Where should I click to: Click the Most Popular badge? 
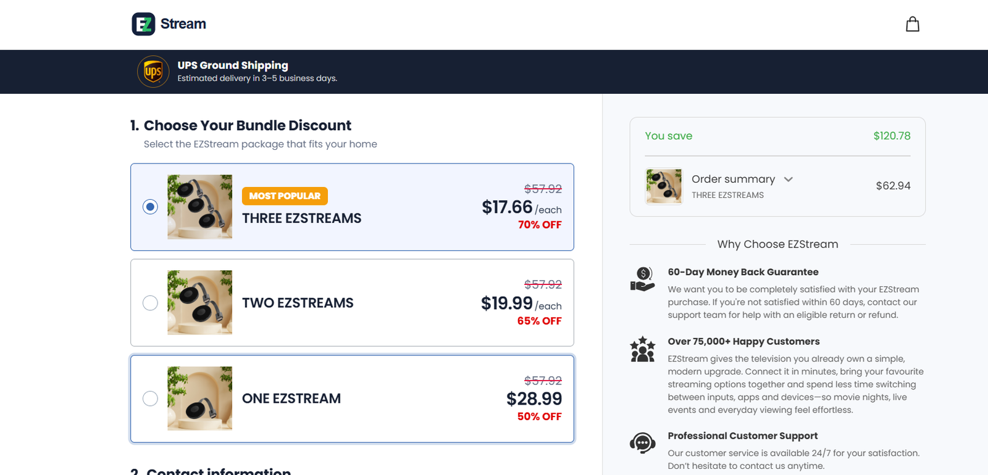click(285, 196)
